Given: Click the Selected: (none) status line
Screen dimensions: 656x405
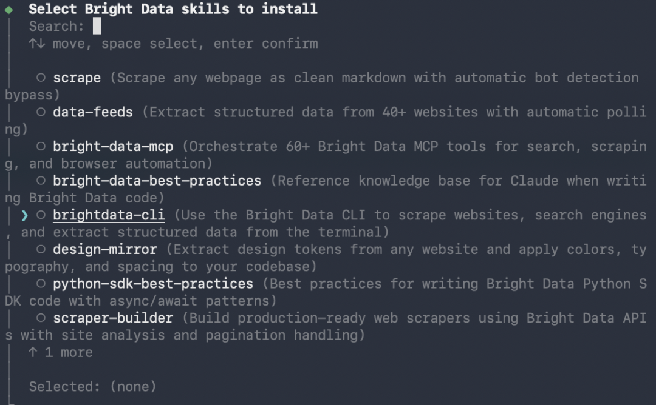Looking at the screenshot, I should [92, 387].
